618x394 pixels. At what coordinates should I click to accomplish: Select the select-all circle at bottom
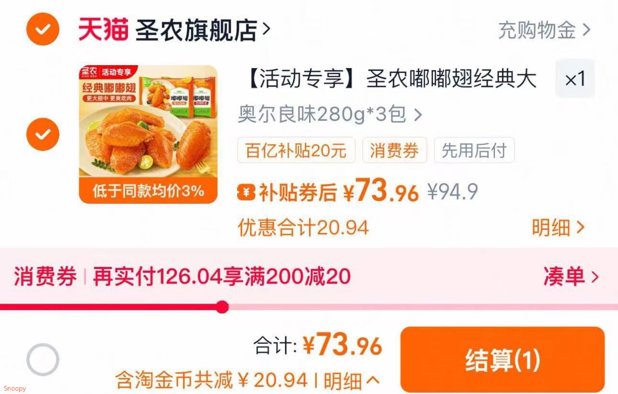coord(43,360)
